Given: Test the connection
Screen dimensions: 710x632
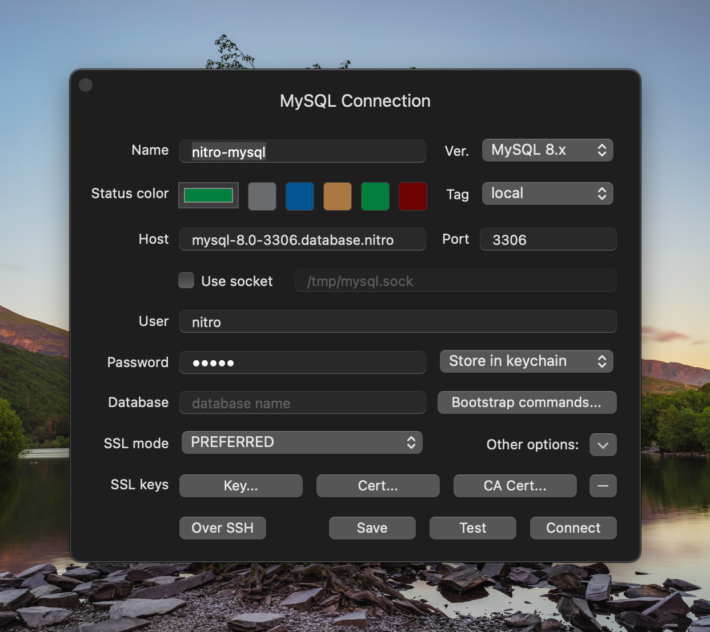Looking at the screenshot, I should pyautogui.click(x=473, y=528).
